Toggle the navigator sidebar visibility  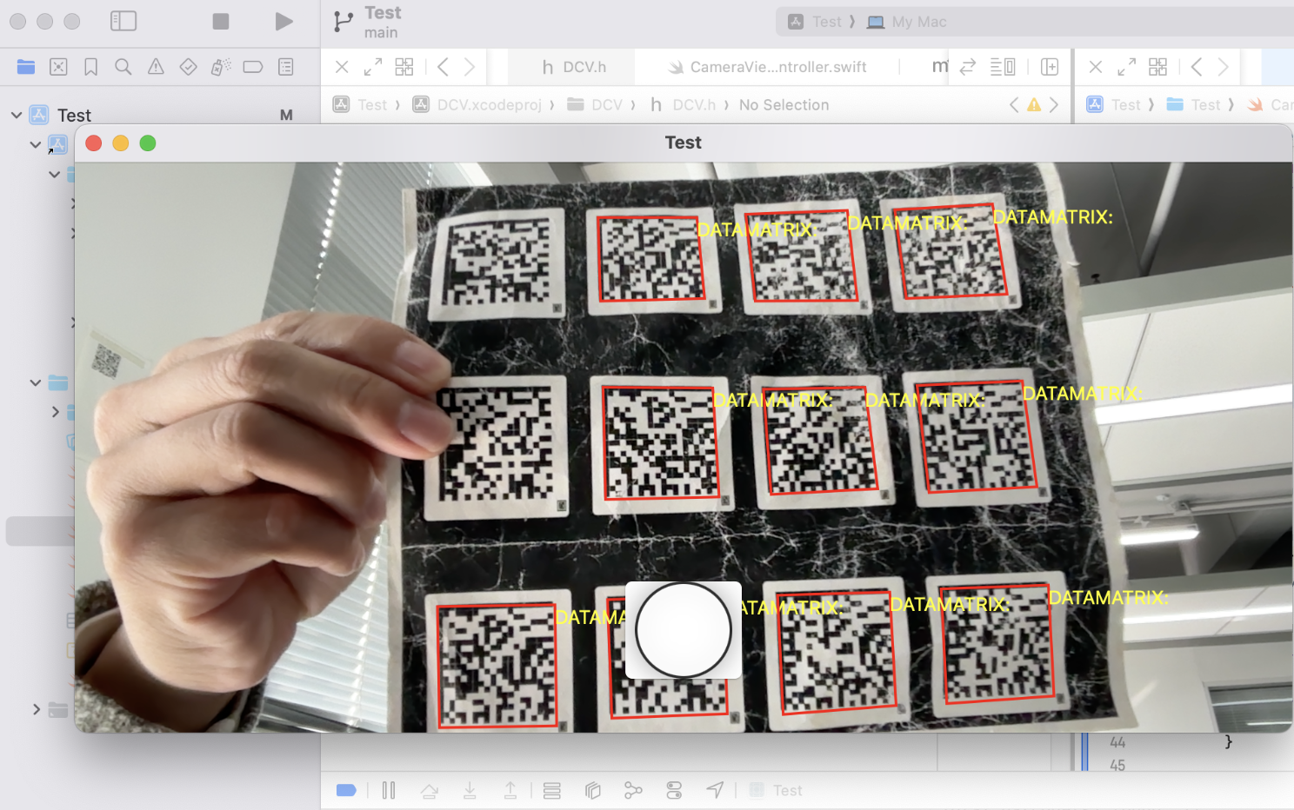tap(123, 21)
